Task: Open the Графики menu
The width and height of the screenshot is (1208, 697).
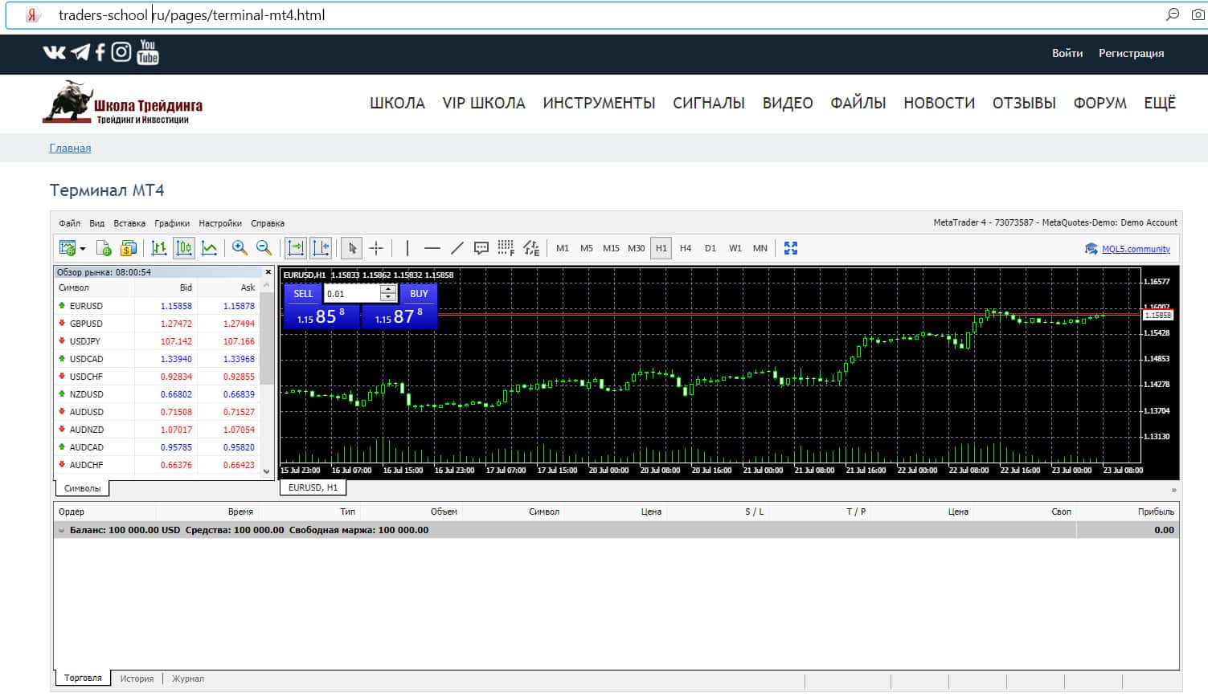Action: coord(172,223)
